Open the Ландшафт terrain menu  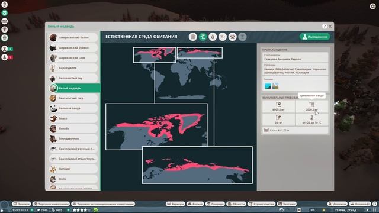pos(360,204)
